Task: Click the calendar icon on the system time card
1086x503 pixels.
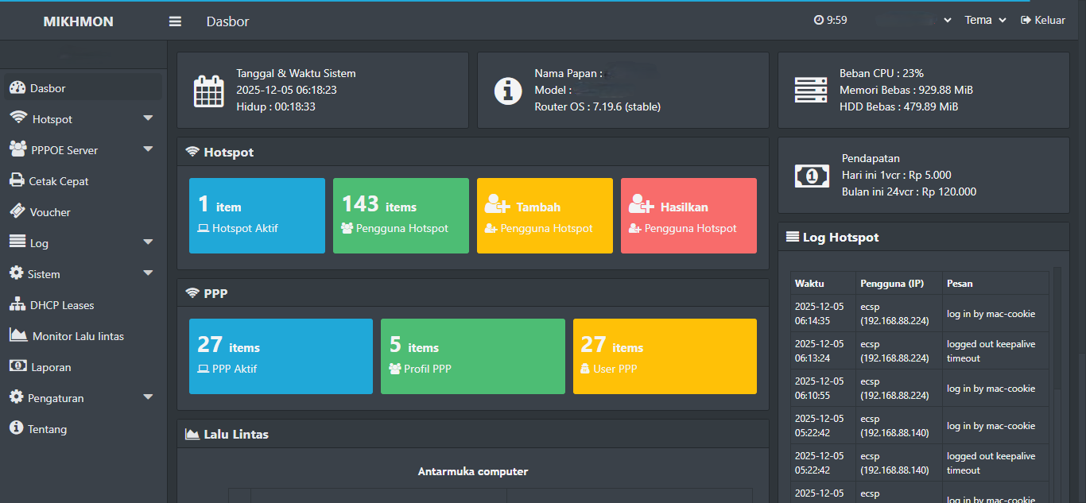Action: [x=208, y=90]
